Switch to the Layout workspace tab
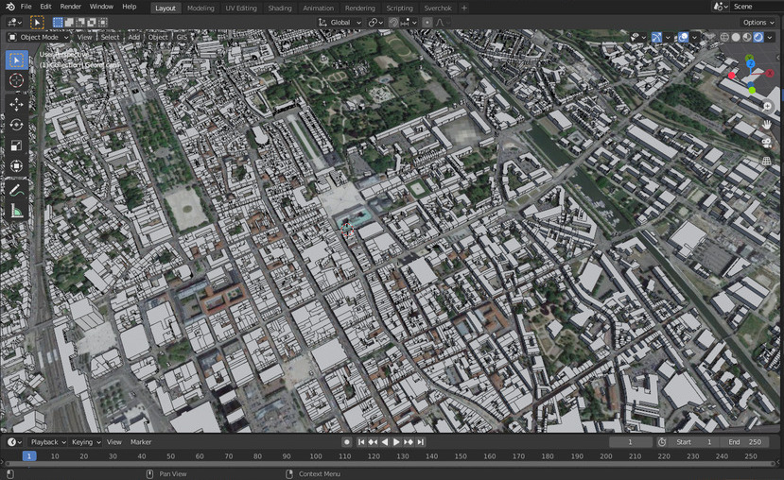 [x=165, y=8]
